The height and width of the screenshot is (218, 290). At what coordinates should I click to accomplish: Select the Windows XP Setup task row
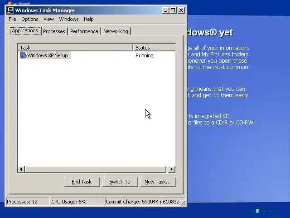click(97, 55)
